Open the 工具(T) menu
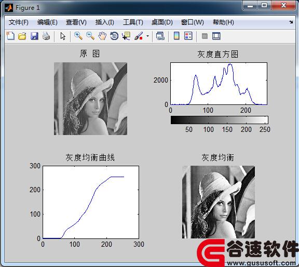The image size is (299, 267). pos(133,22)
